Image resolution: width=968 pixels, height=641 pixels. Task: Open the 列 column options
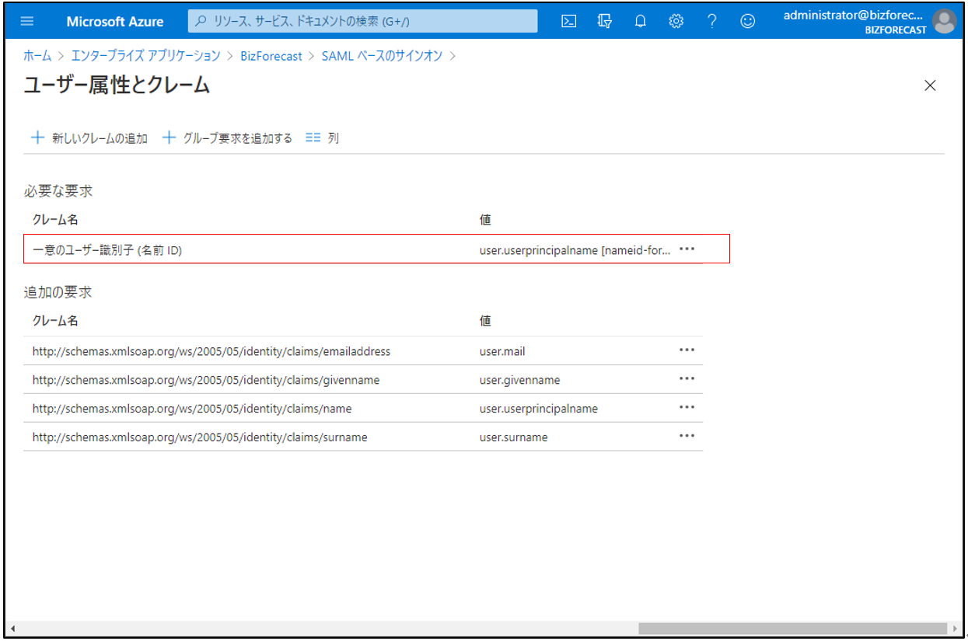point(323,138)
